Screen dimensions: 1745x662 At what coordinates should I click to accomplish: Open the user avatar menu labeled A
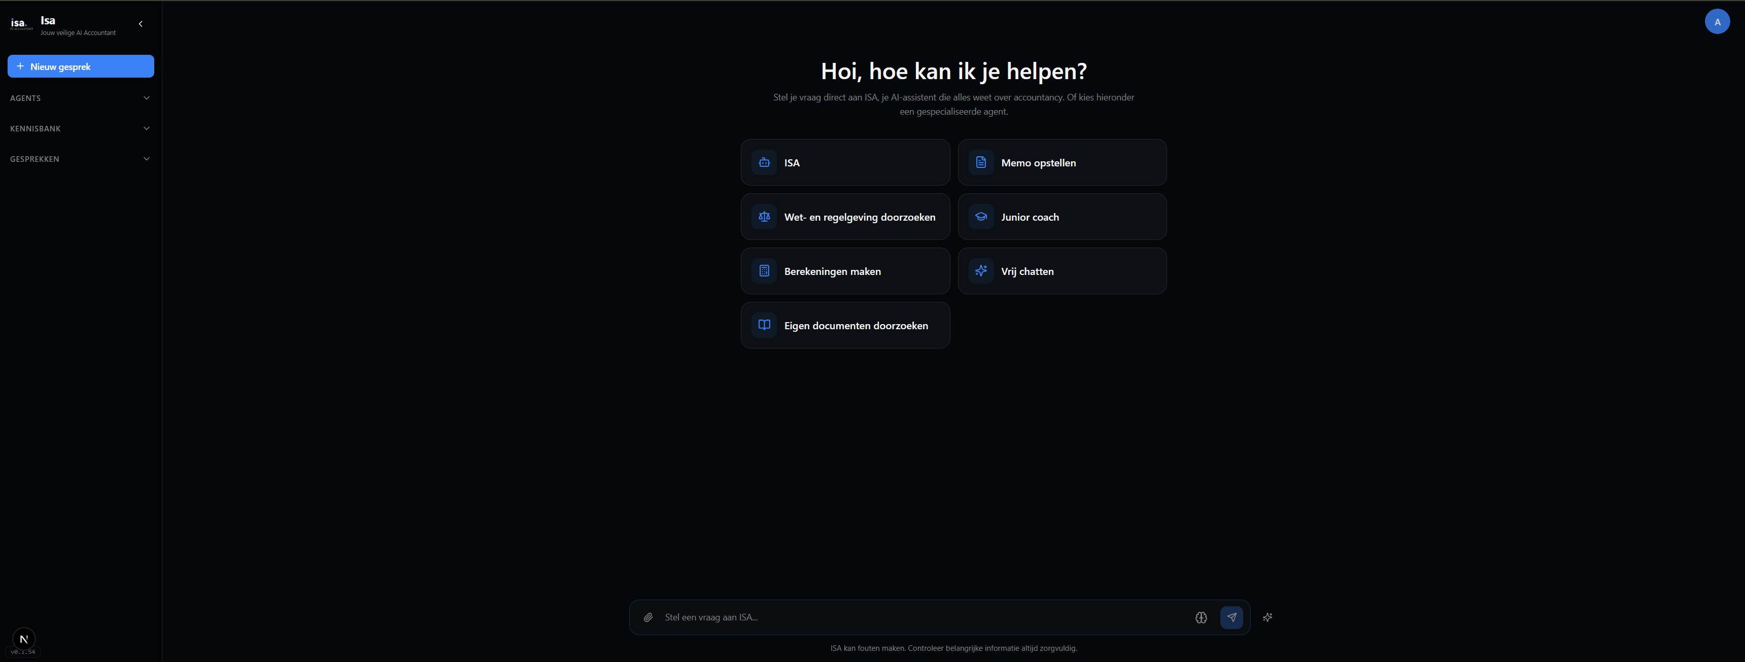1717,22
